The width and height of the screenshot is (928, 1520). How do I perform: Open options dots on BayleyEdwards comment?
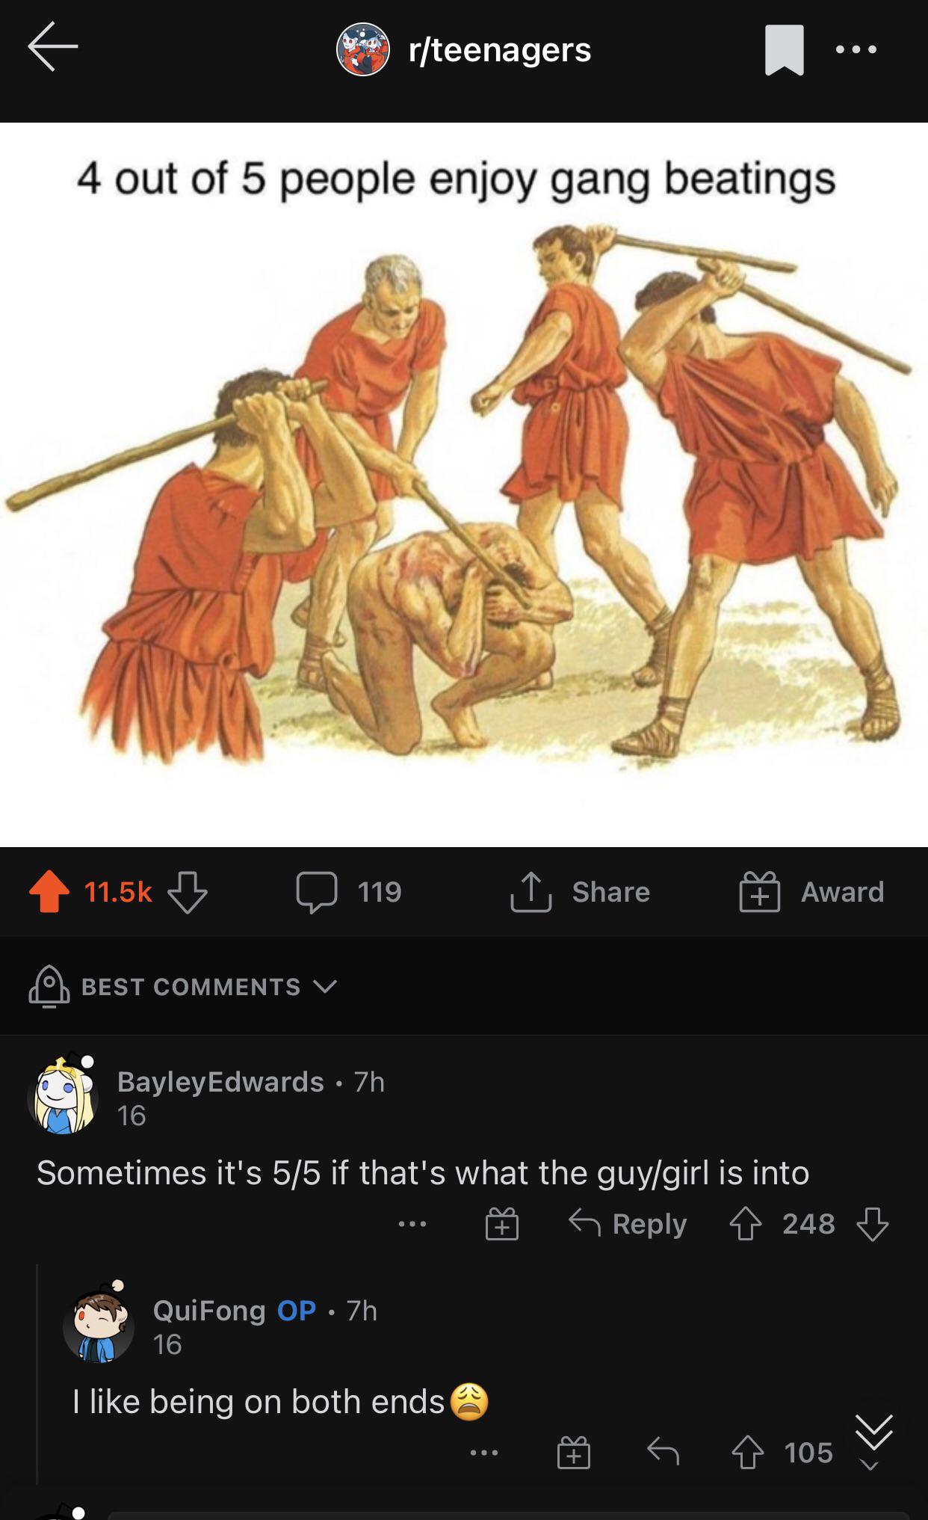coord(412,1224)
